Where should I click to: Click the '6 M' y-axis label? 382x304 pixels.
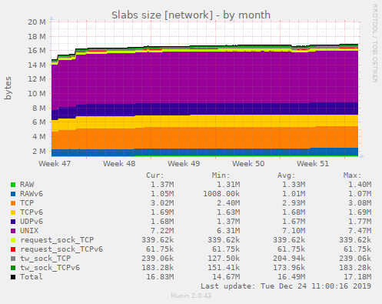point(39,122)
